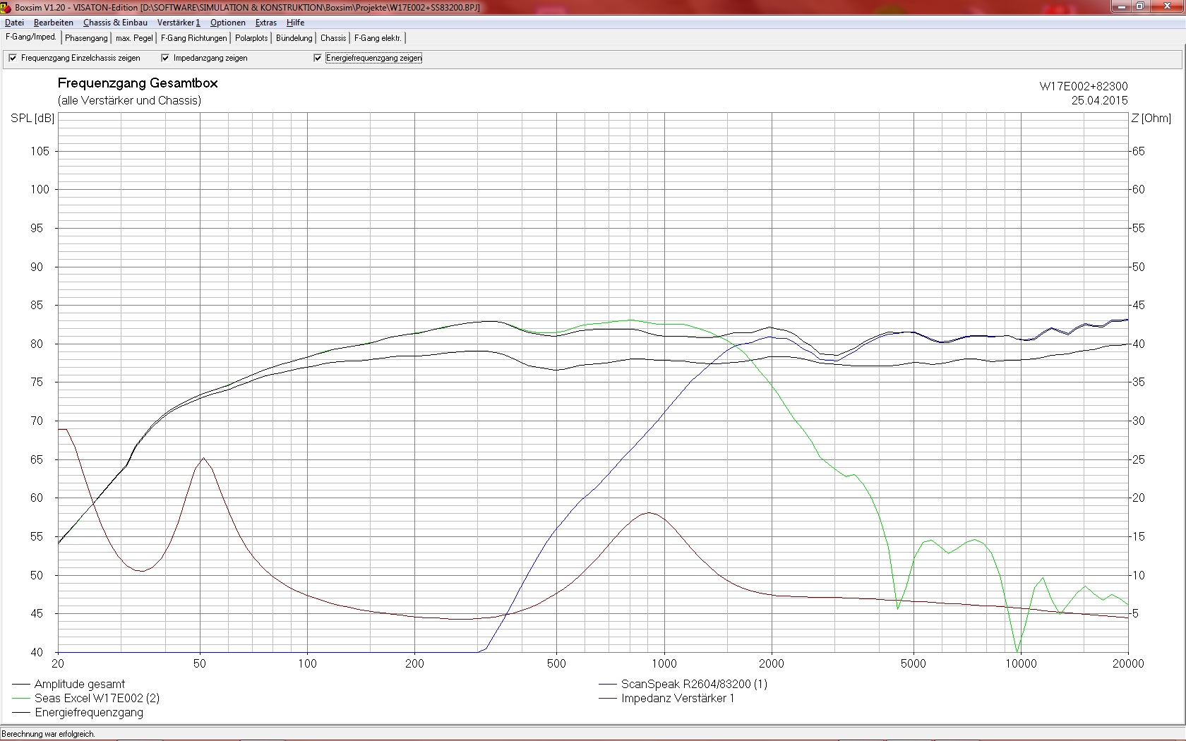Toggle the Impedanzgang zeigen checkbox
The height and width of the screenshot is (741, 1186).
(x=165, y=58)
